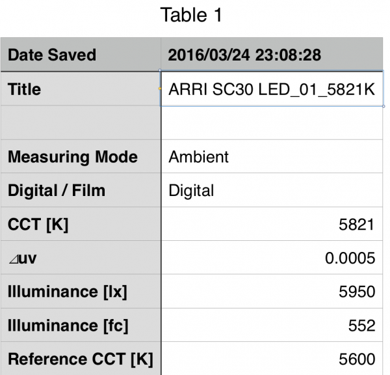Image resolution: width=390 pixels, height=375 pixels.
Task: Select the '⊿uv' label cell
Action: pyautogui.click(x=81, y=258)
